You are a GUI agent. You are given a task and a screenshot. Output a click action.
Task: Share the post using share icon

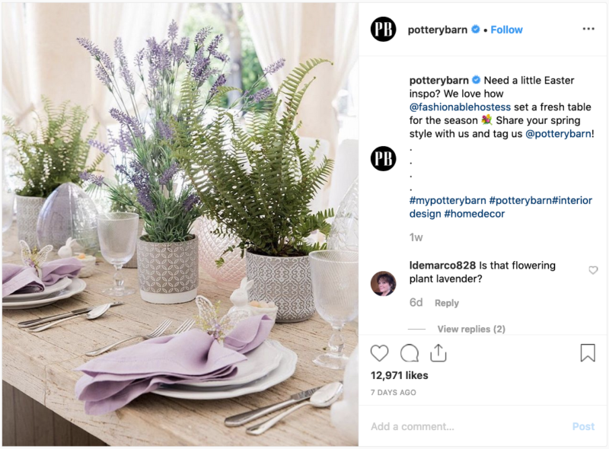click(438, 353)
